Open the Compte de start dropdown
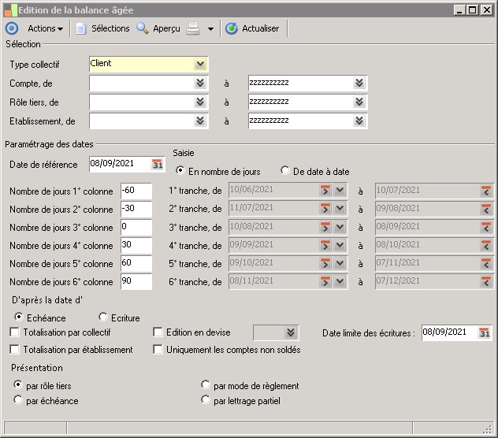 click(200, 83)
